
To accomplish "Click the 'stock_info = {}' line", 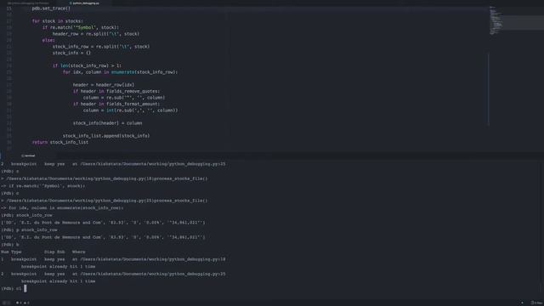I will (x=71, y=53).
